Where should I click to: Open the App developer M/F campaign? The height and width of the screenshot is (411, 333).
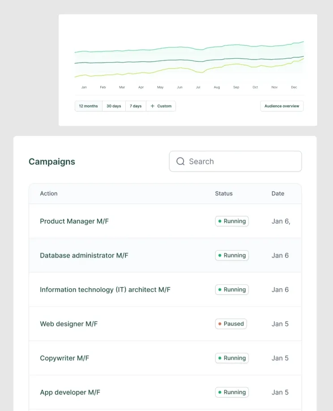(x=70, y=392)
